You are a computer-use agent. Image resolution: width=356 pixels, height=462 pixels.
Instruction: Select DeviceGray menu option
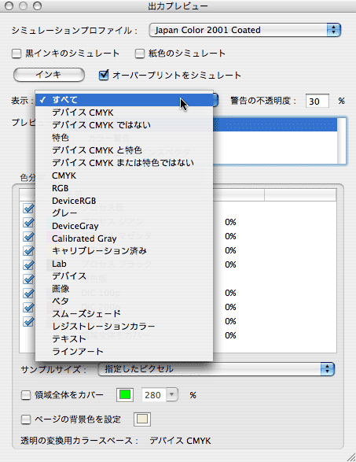[x=124, y=226]
